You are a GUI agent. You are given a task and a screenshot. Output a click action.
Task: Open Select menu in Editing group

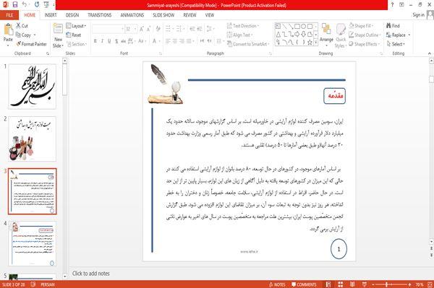pyautogui.click(x=396, y=44)
